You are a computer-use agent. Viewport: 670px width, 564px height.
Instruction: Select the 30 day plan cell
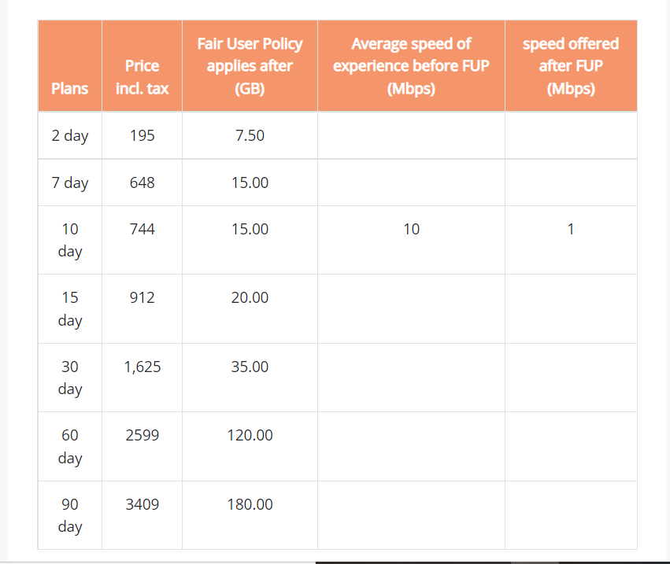69,378
